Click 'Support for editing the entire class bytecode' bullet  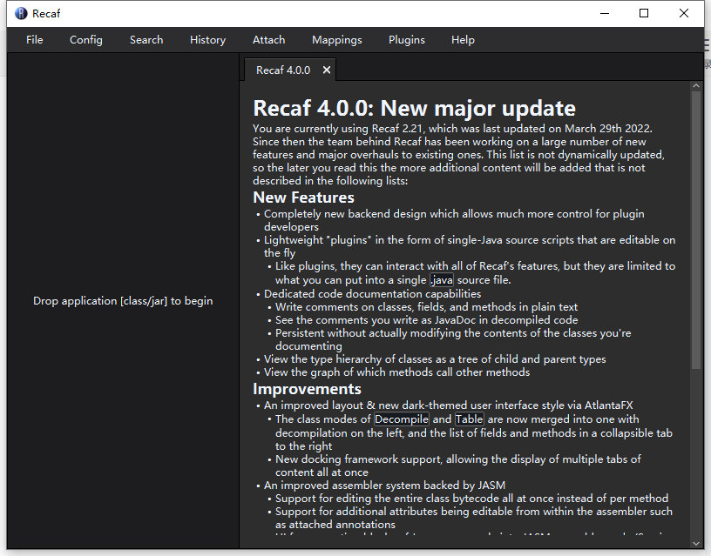(x=471, y=499)
